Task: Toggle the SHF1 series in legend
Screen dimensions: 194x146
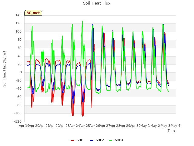Action: click(78, 140)
